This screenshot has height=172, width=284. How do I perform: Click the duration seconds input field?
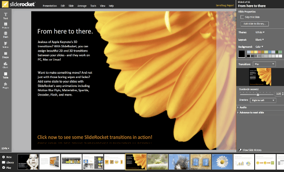coord(278,94)
